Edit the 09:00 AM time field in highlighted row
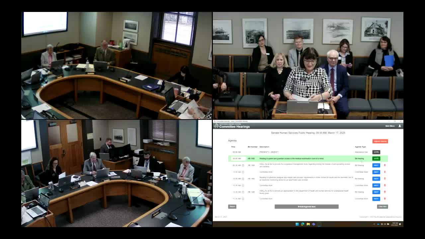 click(x=238, y=159)
